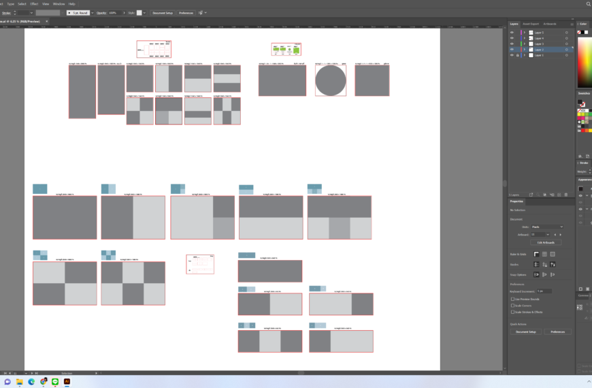Click the Snap to Point icon
The height and width of the screenshot is (388, 592).
click(x=537, y=274)
